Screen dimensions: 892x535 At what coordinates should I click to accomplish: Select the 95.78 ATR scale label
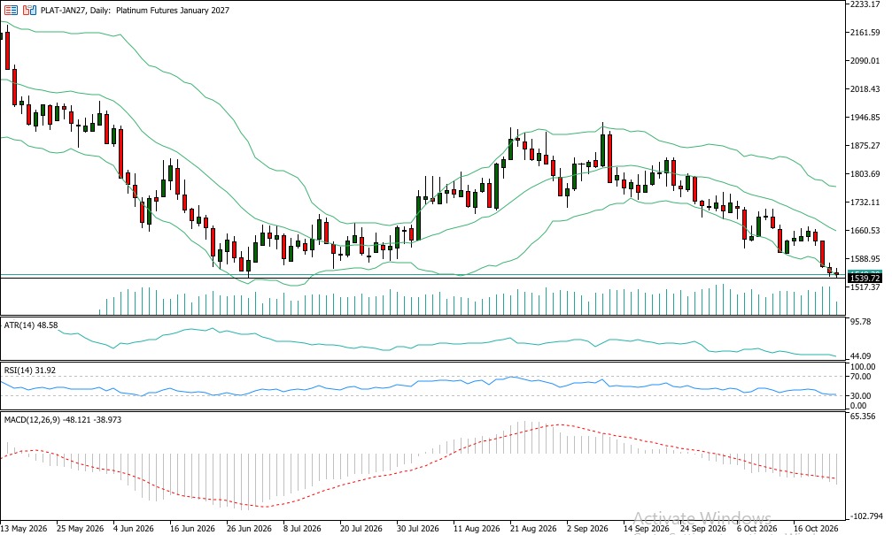point(860,322)
